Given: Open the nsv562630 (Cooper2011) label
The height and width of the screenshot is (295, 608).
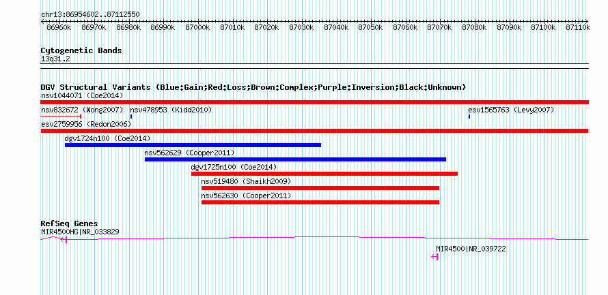Looking at the screenshot, I should tap(246, 196).
